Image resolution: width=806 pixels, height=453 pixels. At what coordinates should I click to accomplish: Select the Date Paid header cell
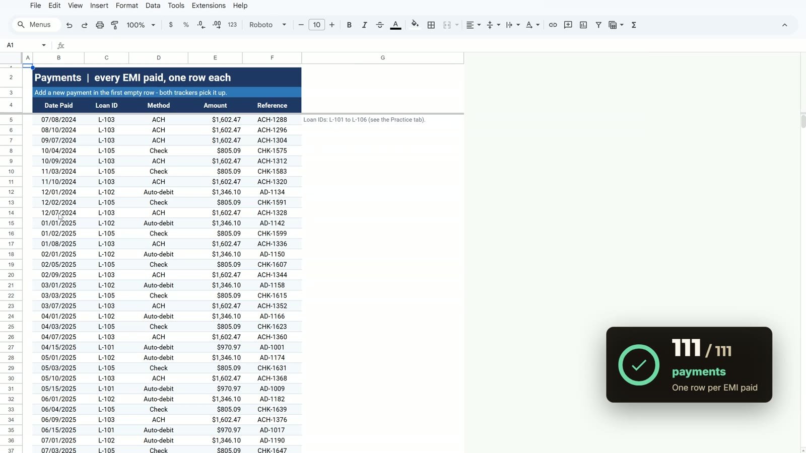pos(58,105)
